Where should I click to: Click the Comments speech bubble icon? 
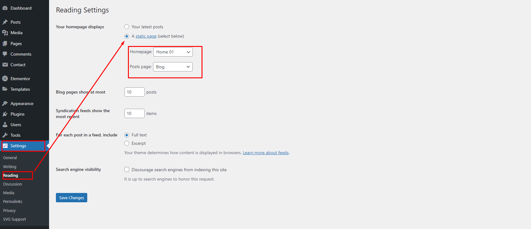coord(5,54)
